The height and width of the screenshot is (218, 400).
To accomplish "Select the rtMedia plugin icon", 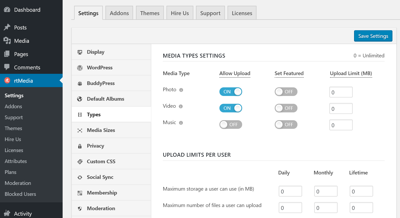I will tap(7, 81).
